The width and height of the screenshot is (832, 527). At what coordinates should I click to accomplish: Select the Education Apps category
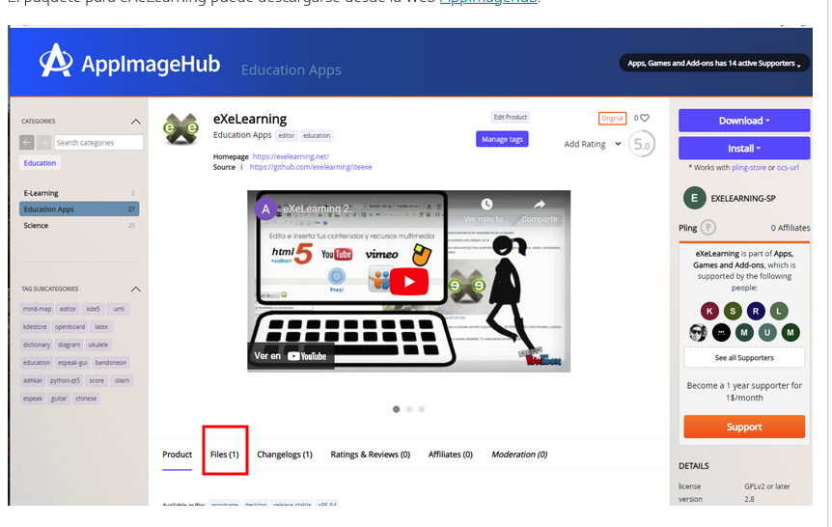click(x=79, y=209)
